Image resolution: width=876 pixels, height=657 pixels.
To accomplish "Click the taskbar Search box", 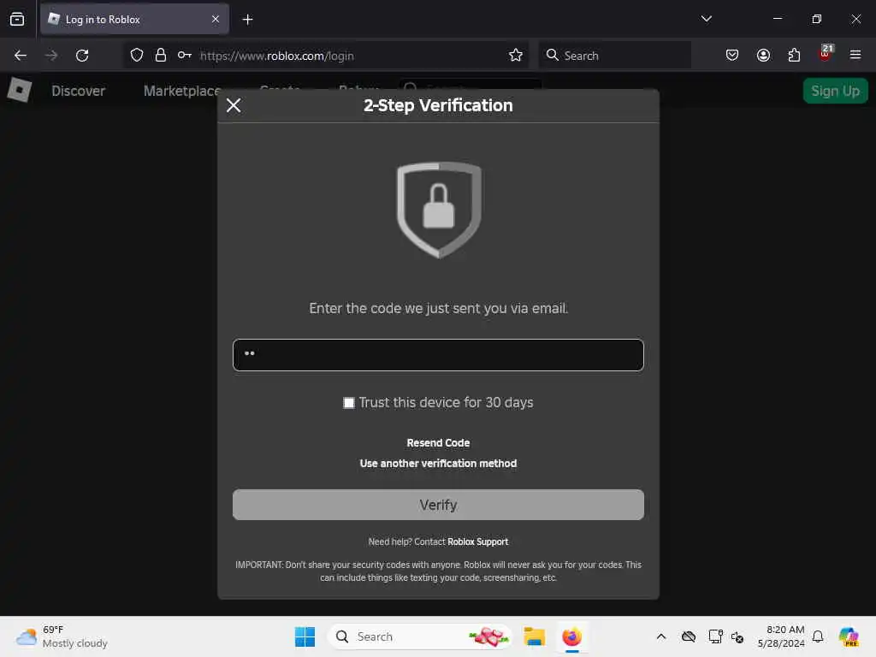I will tap(420, 636).
